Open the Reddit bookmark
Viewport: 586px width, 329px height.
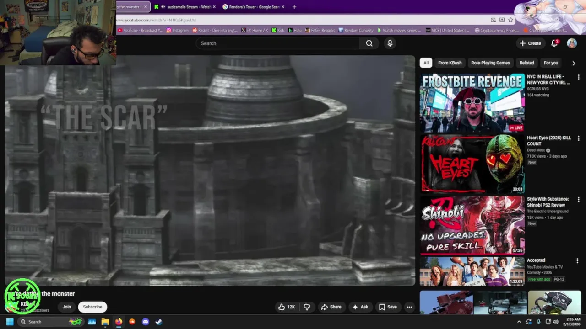click(x=215, y=30)
